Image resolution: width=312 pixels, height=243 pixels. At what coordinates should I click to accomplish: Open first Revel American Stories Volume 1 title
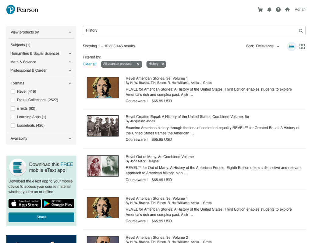click(x=157, y=78)
